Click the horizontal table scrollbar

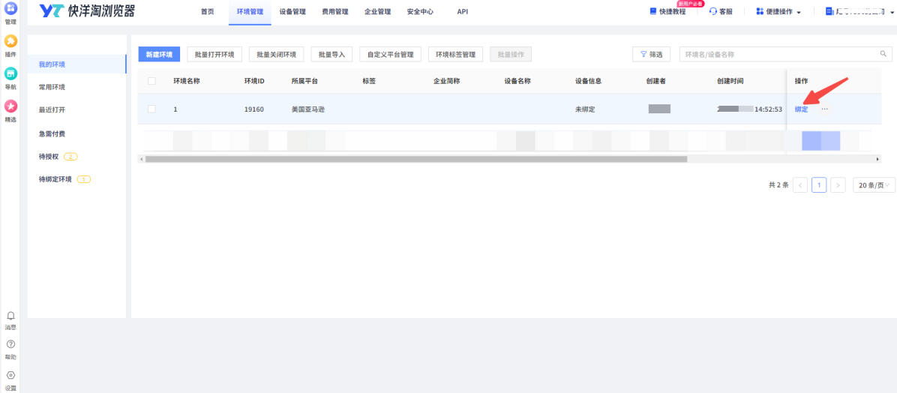click(x=416, y=159)
